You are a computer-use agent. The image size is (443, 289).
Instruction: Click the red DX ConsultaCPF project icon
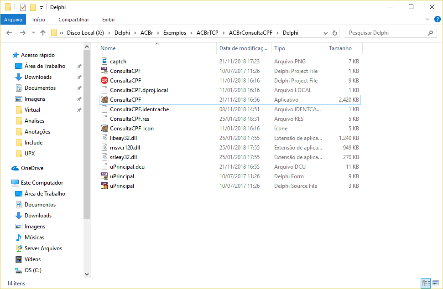(104, 80)
